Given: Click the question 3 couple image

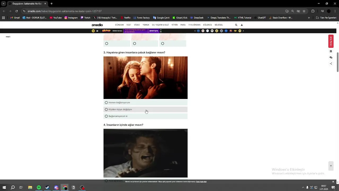Looking at the screenshot, I should (x=145, y=78).
